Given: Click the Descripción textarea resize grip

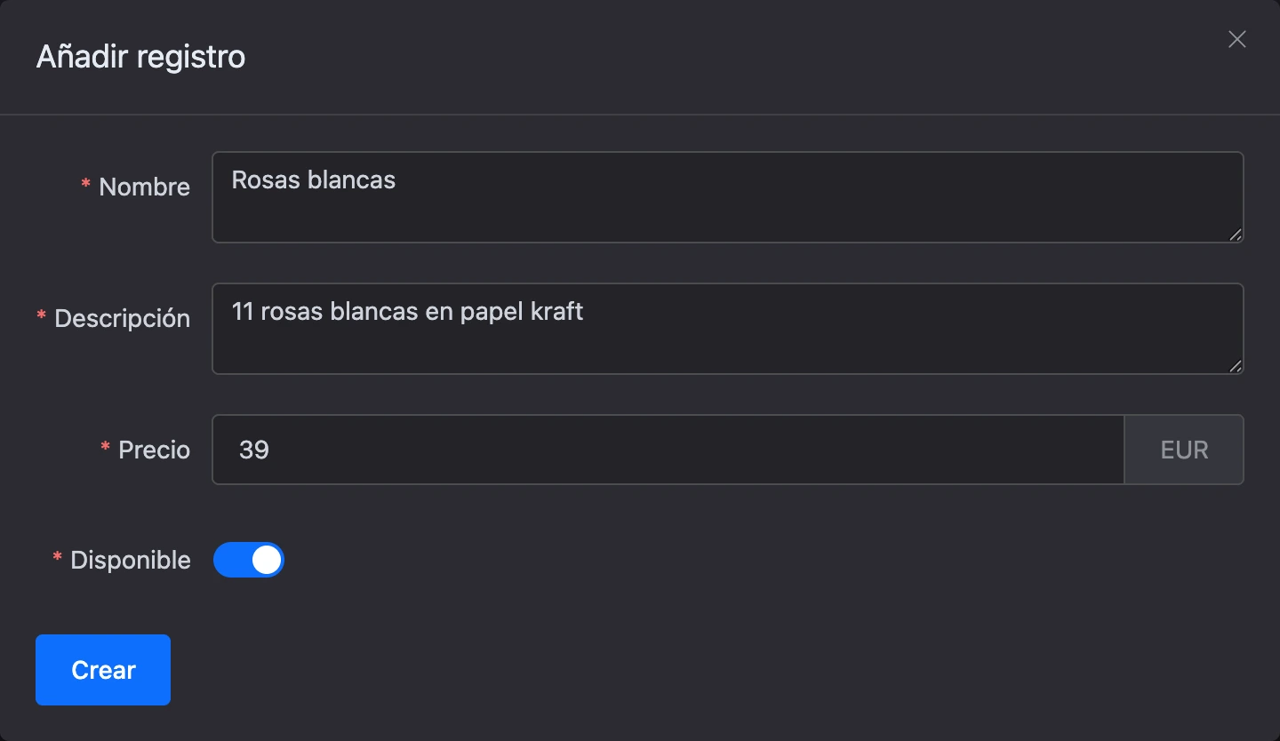Looking at the screenshot, I should click(x=1236, y=366).
